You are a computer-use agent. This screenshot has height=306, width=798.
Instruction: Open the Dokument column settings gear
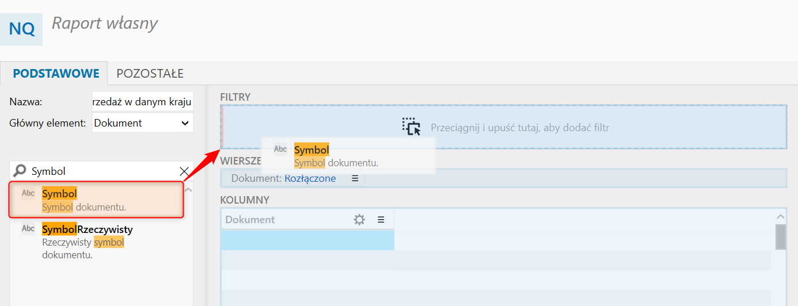(x=359, y=219)
